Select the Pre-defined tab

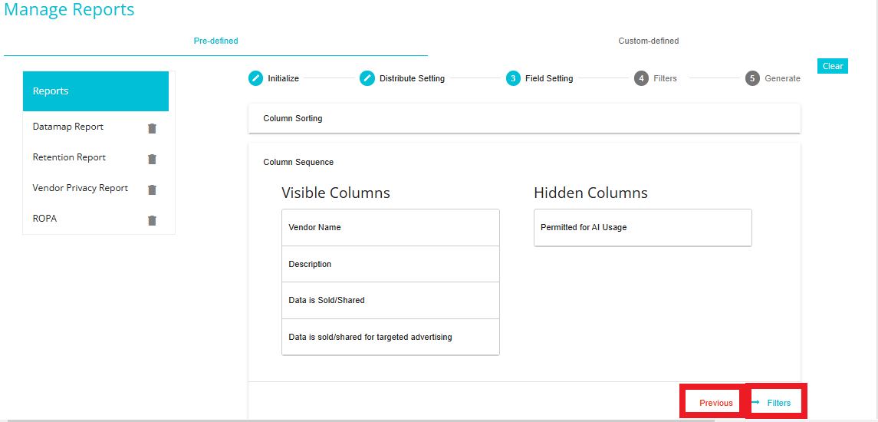click(x=215, y=41)
